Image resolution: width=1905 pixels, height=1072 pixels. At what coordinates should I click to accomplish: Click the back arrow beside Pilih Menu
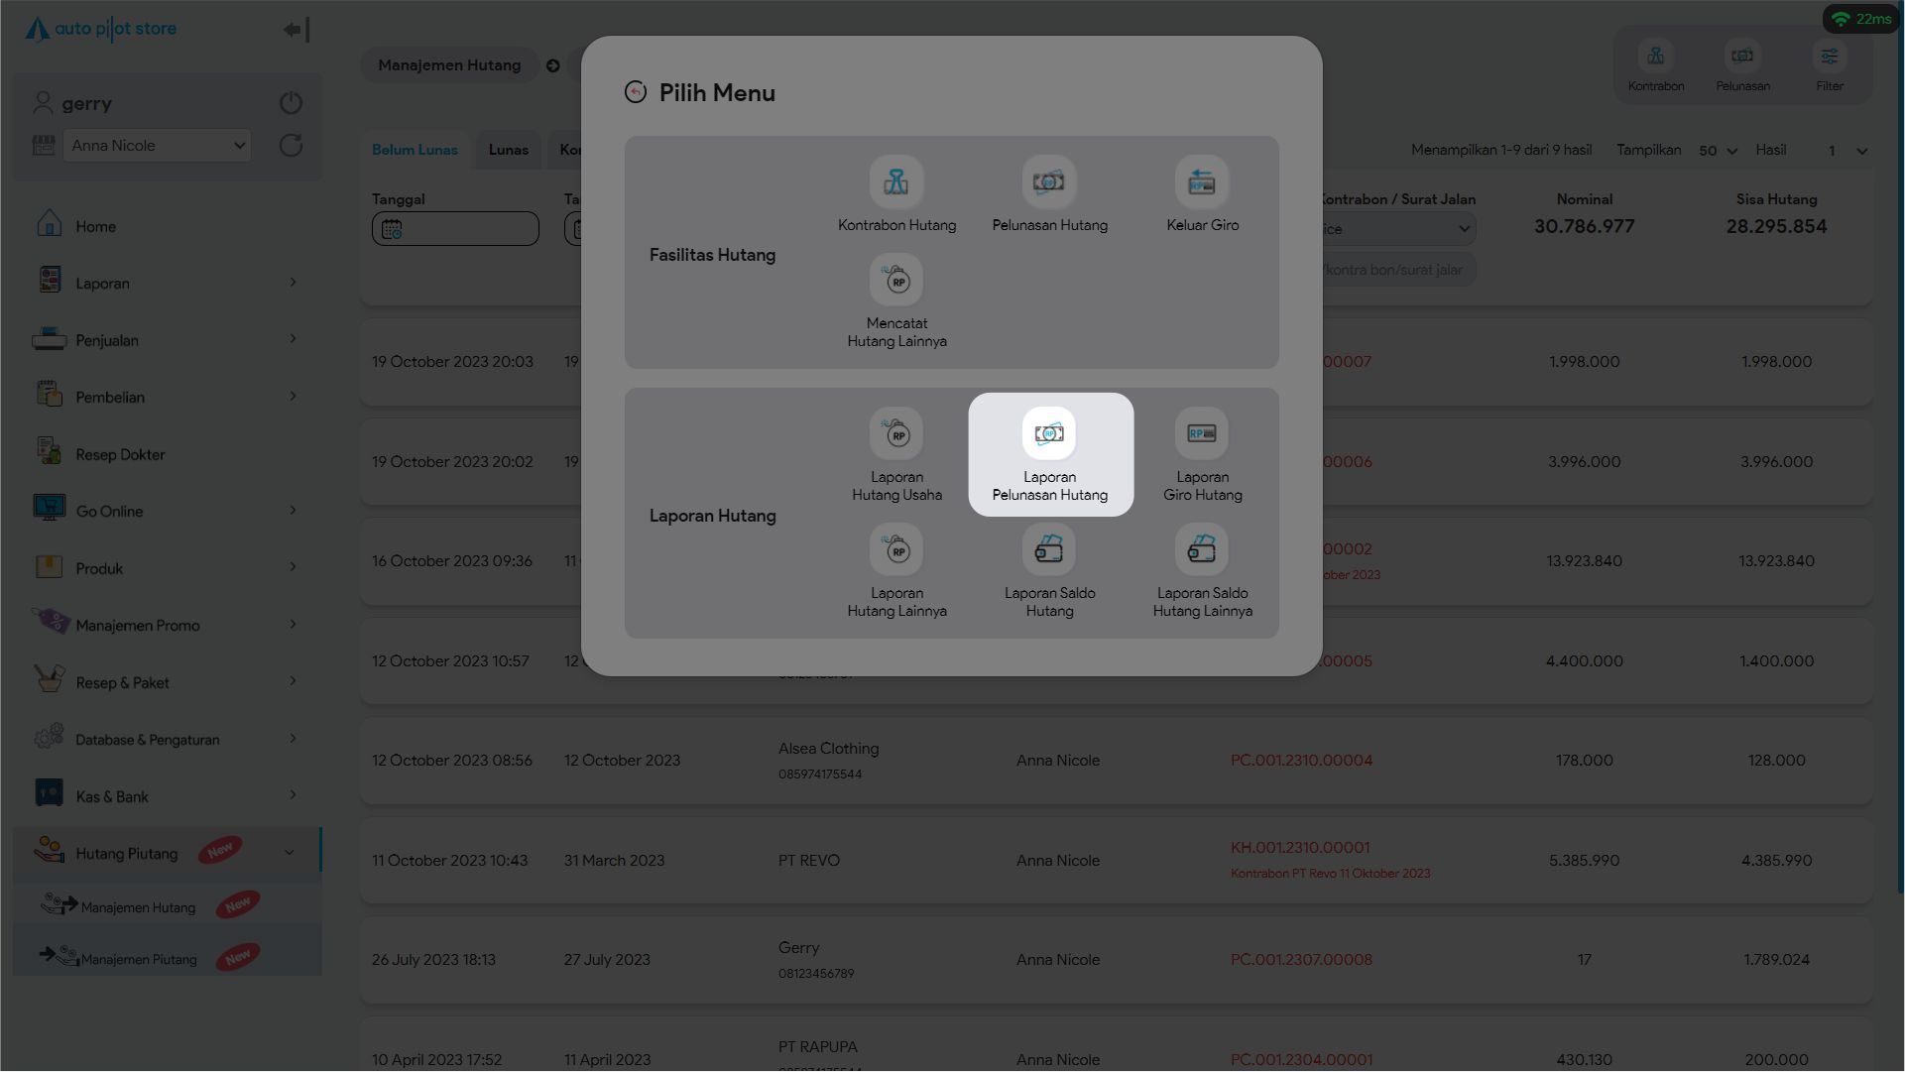(x=636, y=92)
